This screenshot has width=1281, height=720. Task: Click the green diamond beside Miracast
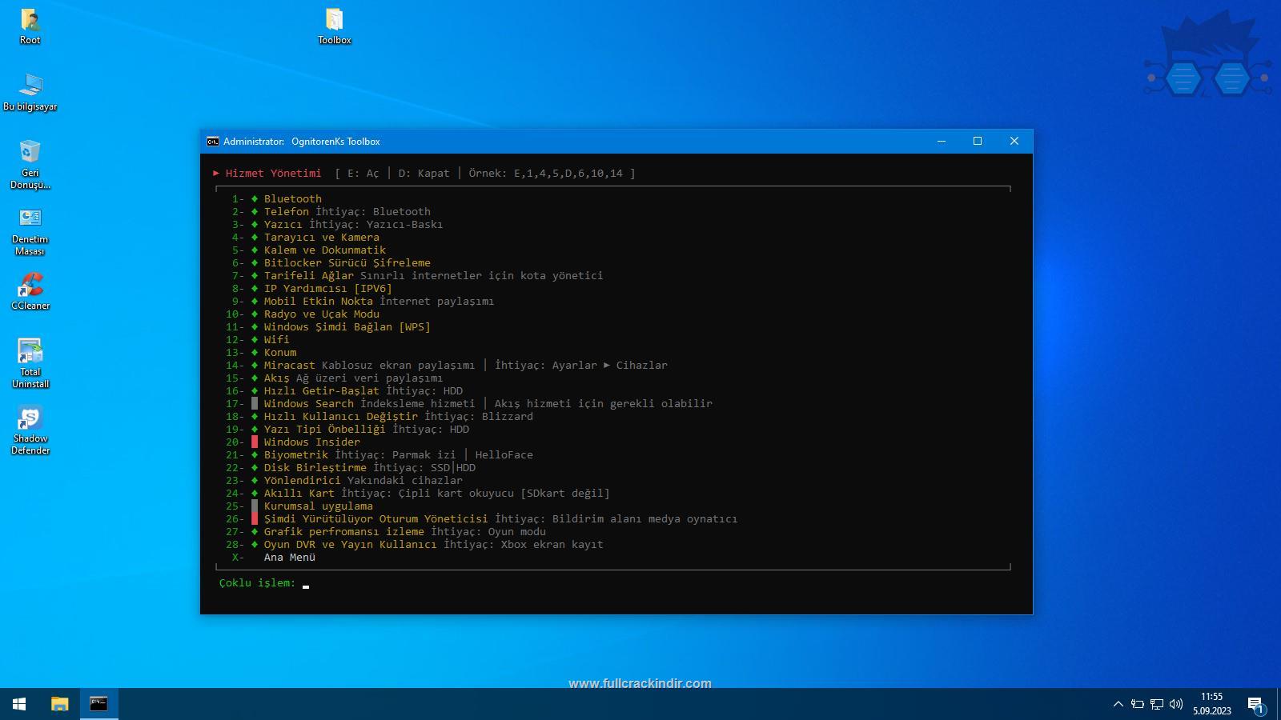click(x=255, y=366)
